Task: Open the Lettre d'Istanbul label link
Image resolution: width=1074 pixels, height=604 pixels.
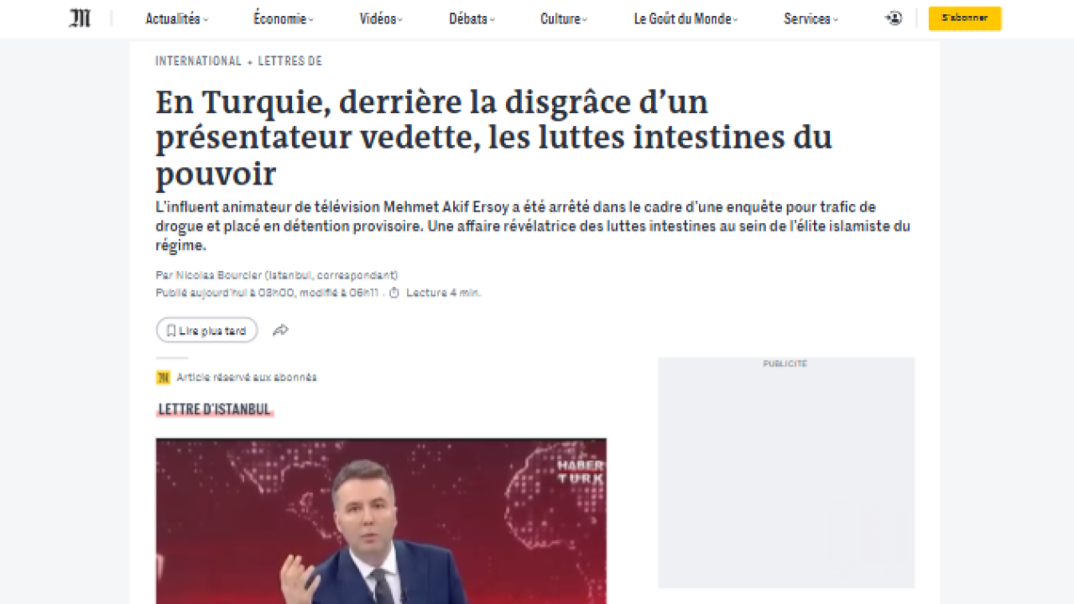Action: coord(215,409)
